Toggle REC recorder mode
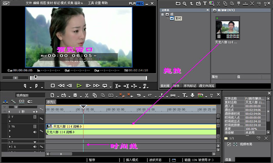The width and height of the screenshot is (273, 163). click(140, 4)
